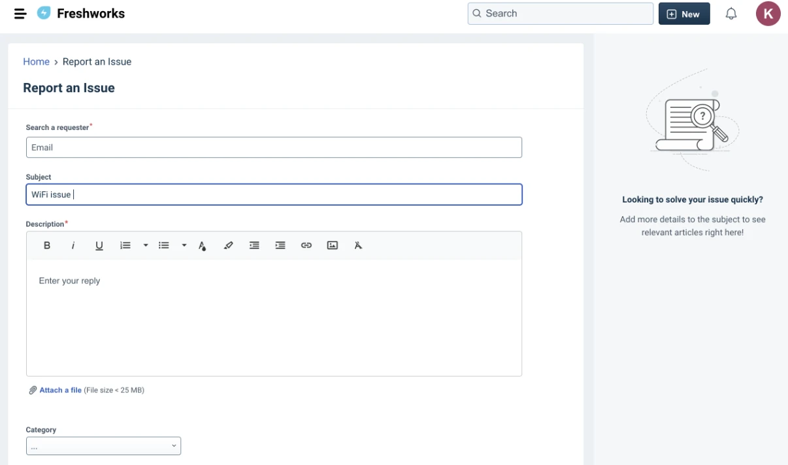Screen dimensions: 788x465
Task: Open the Category dropdown
Action: tap(103, 446)
